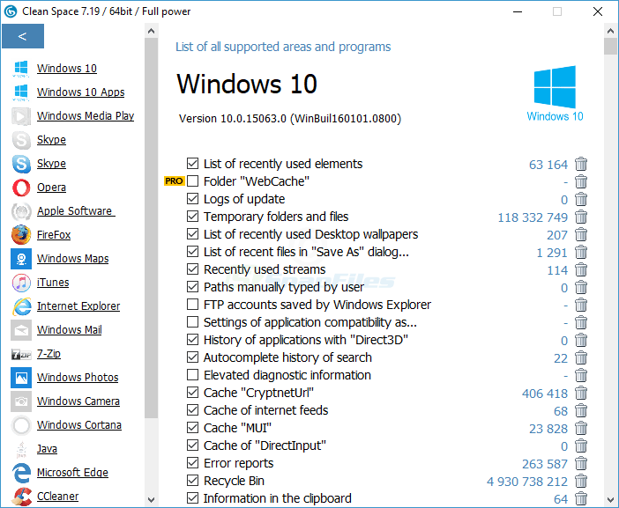Click main panel scroll up arrow
This screenshot has height=508, width=619.
pos(610,31)
